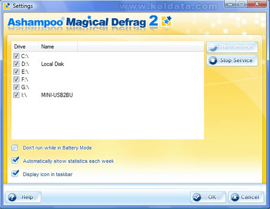Click the Stop Service button
The image size is (270, 209).
pos(232,61)
